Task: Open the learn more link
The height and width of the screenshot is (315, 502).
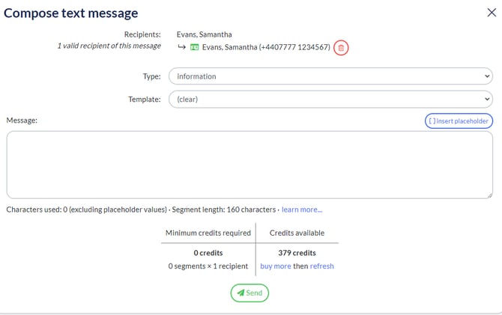Action: pyautogui.click(x=302, y=210)
